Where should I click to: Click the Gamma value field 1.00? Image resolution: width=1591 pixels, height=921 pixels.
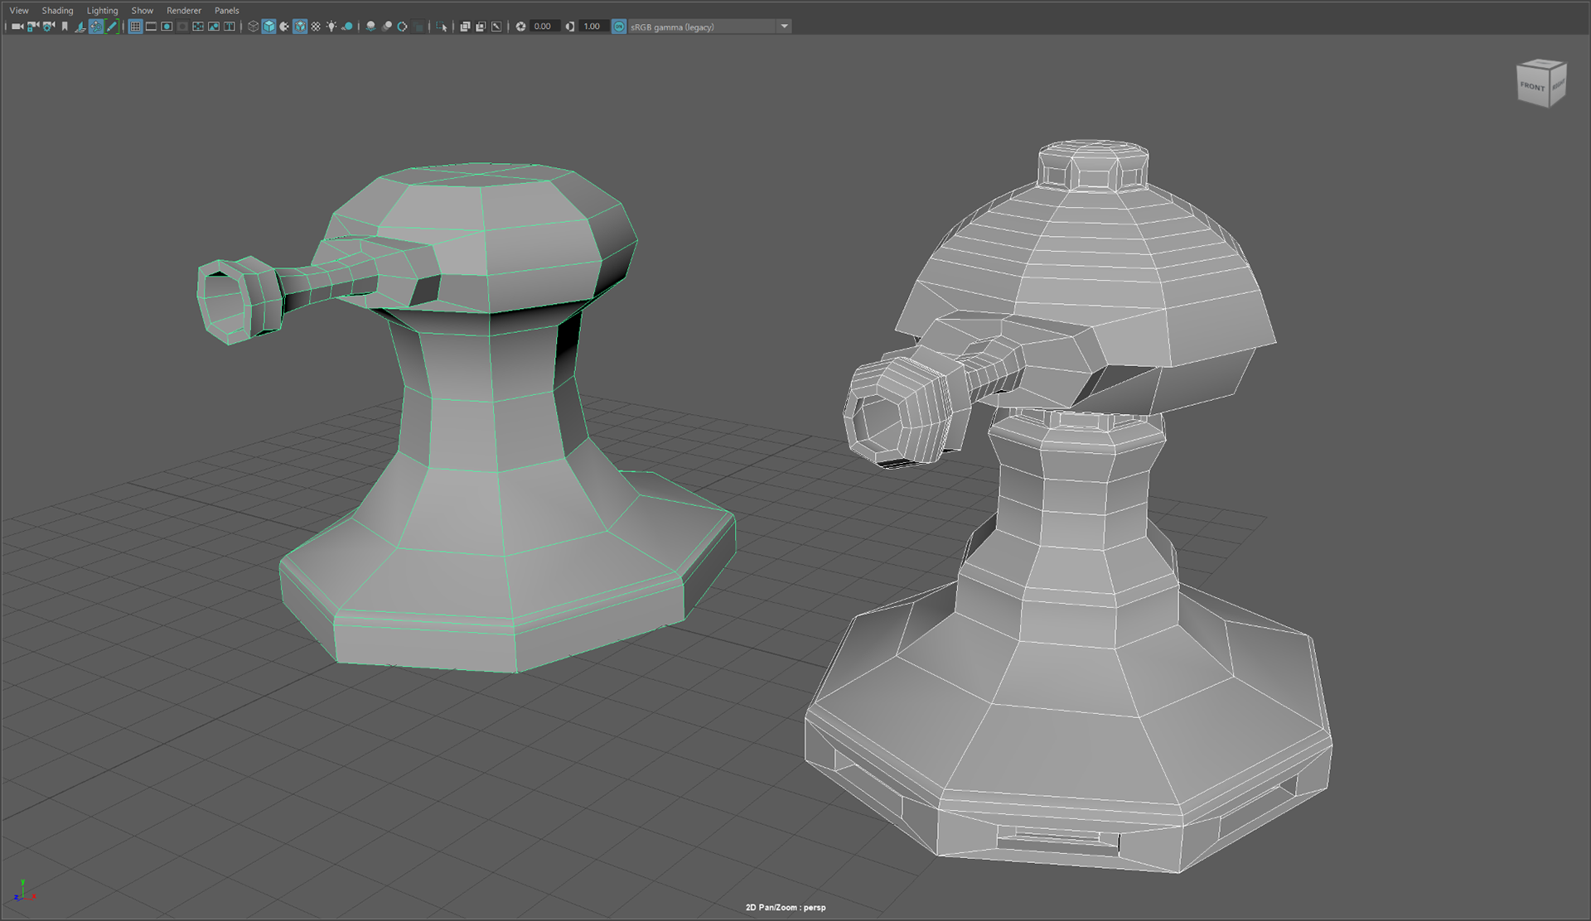pos(592,27)
